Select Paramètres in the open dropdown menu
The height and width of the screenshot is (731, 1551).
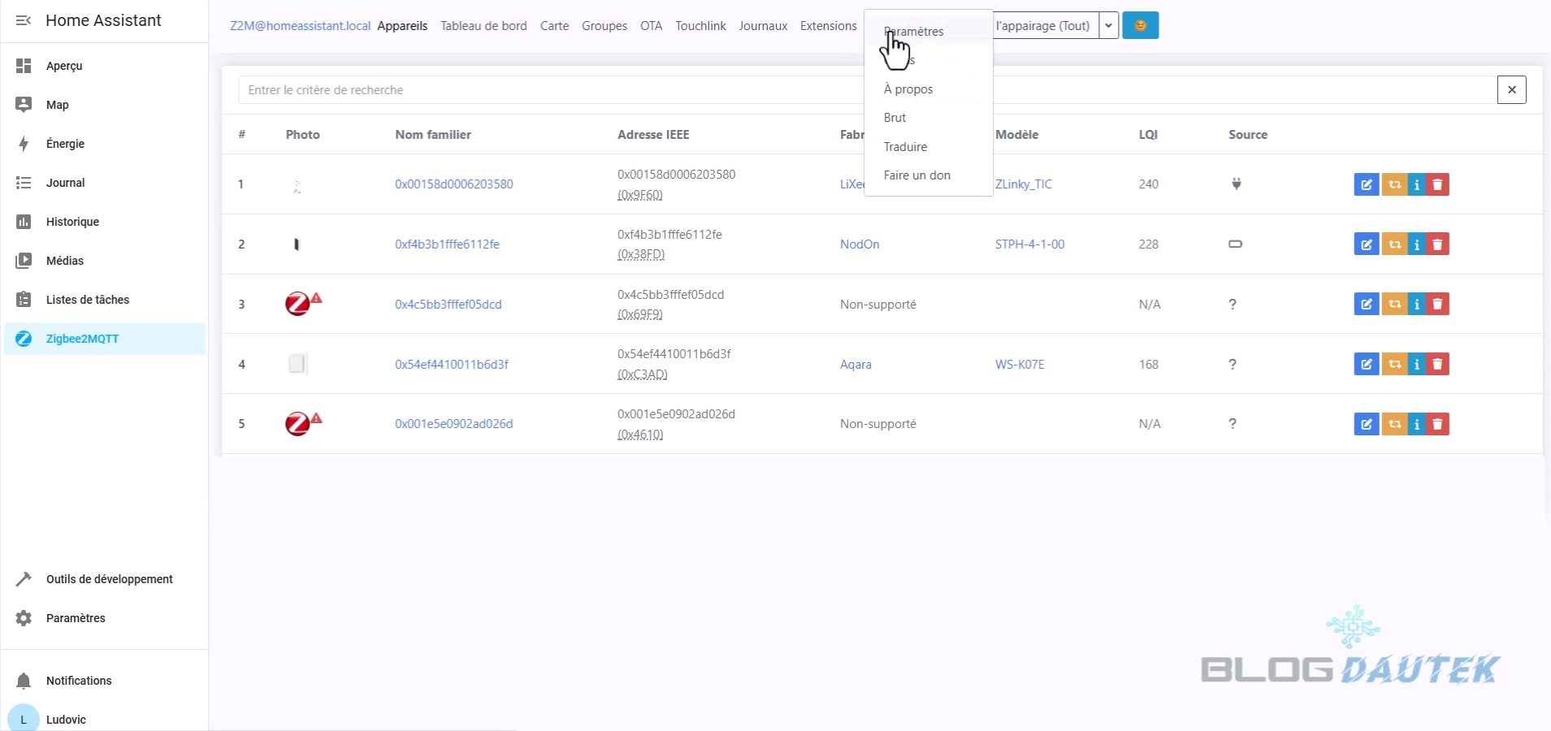[914, 32]
